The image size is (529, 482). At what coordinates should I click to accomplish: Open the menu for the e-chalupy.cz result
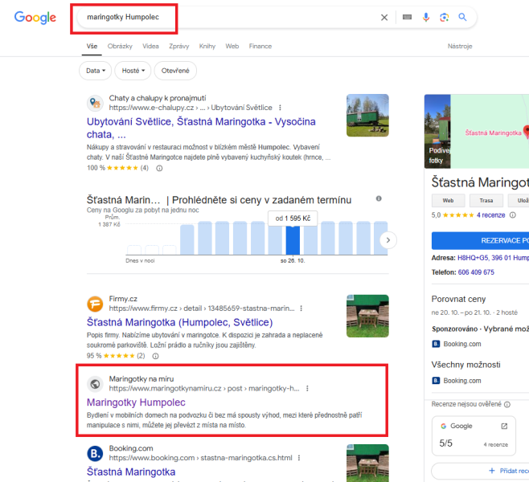pos(280,108)
